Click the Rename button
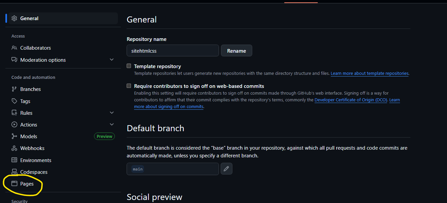This screenshot has width=447, height=203. point(236,51)
